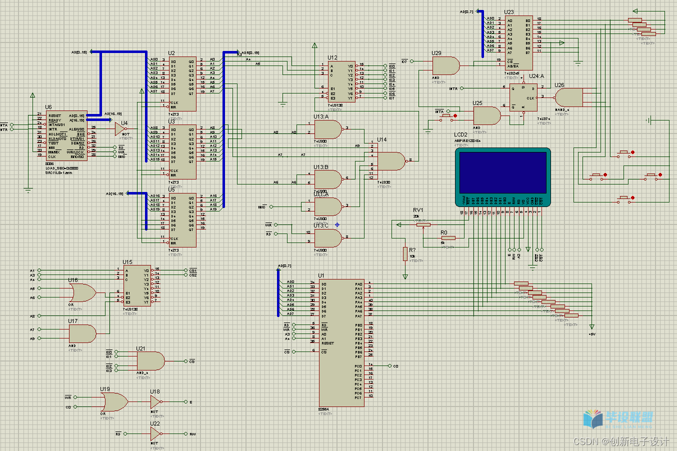Click the ADR[0..19] bus label

[x=250, y=52]
